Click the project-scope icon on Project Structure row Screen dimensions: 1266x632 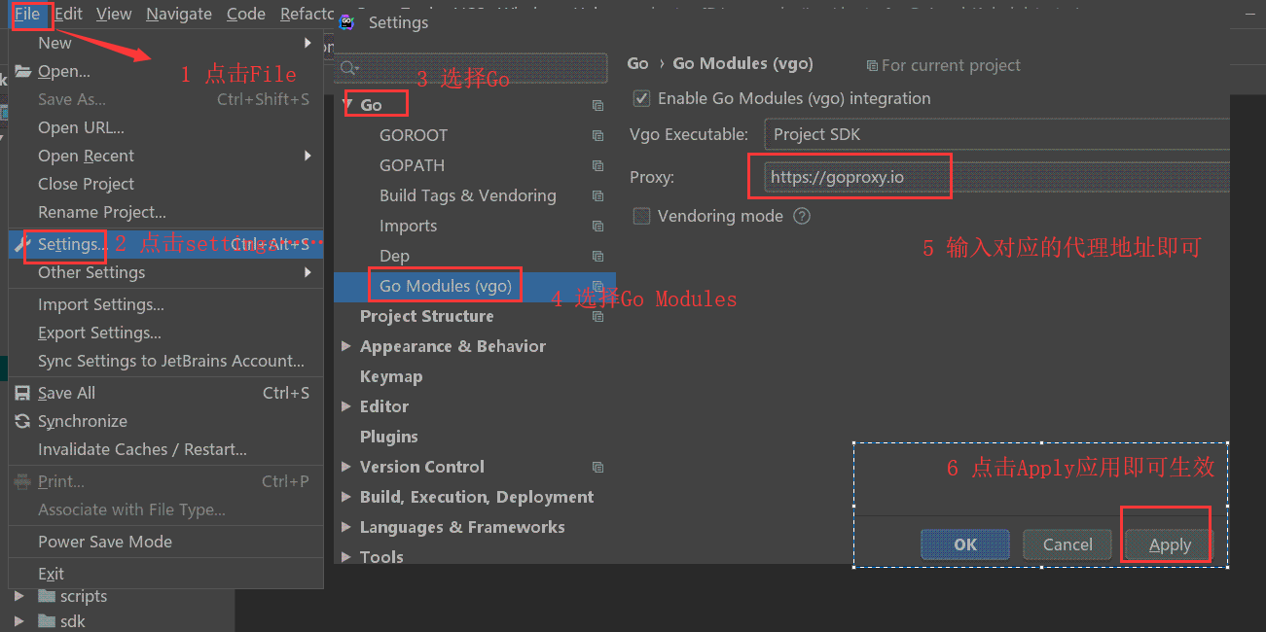click(597, 316)
